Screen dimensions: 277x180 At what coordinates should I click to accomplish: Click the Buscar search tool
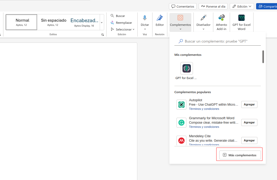tap(118, 16)
